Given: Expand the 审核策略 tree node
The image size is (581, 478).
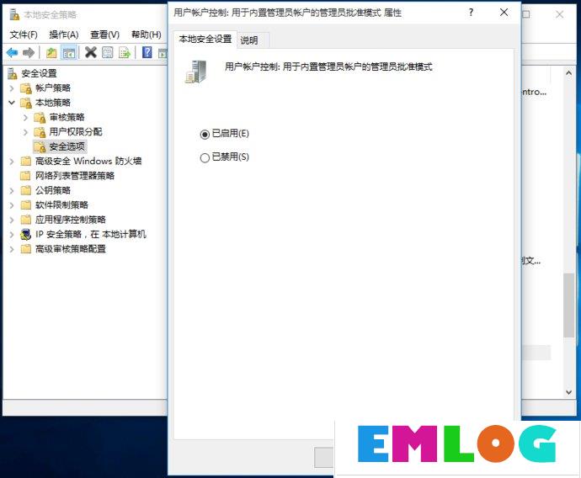Looking at the screenshot, I should point(25,117).
